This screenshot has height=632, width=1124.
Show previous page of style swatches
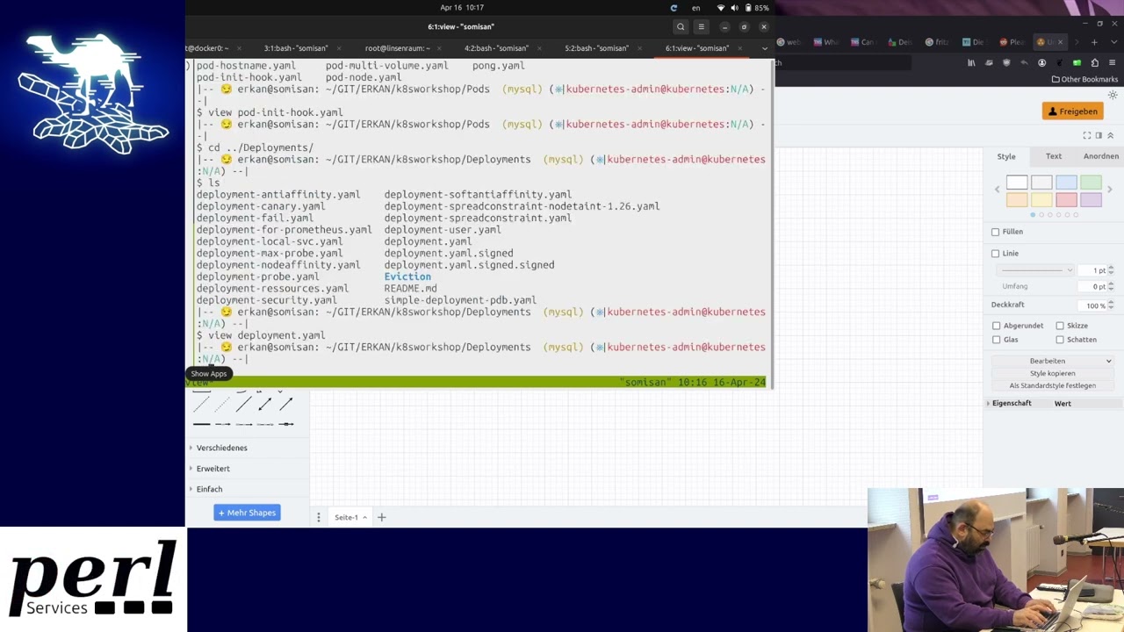coord(997,190)
